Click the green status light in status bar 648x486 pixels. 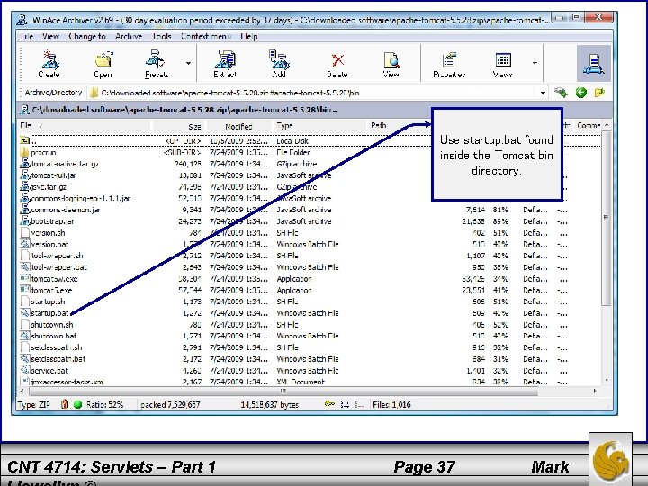click(x=77, y=404)
